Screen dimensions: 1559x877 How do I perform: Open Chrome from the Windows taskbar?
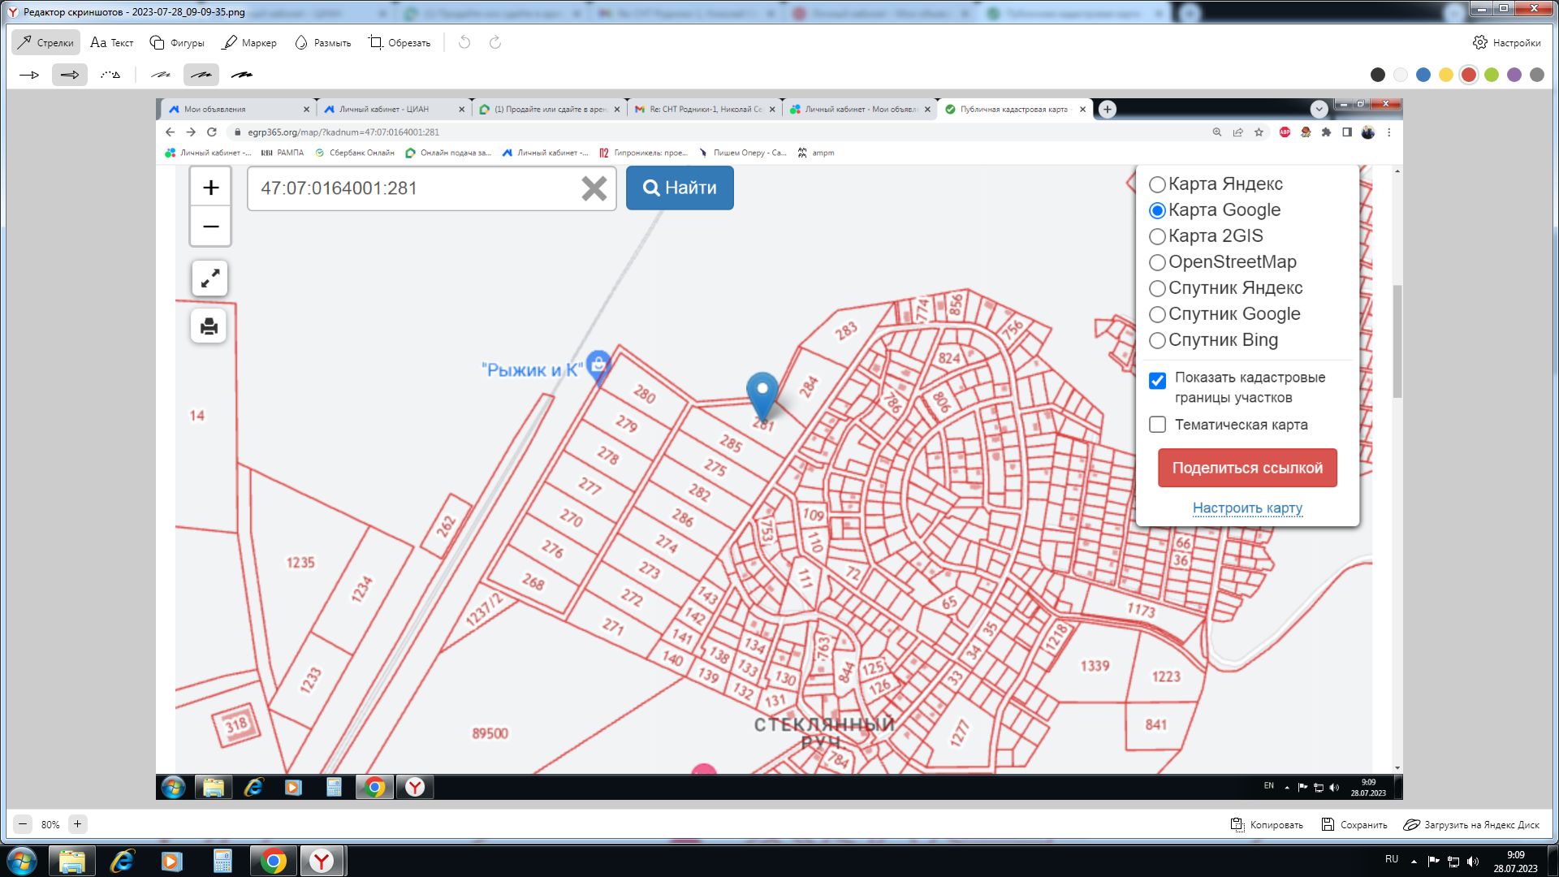[x=274, y=861]
